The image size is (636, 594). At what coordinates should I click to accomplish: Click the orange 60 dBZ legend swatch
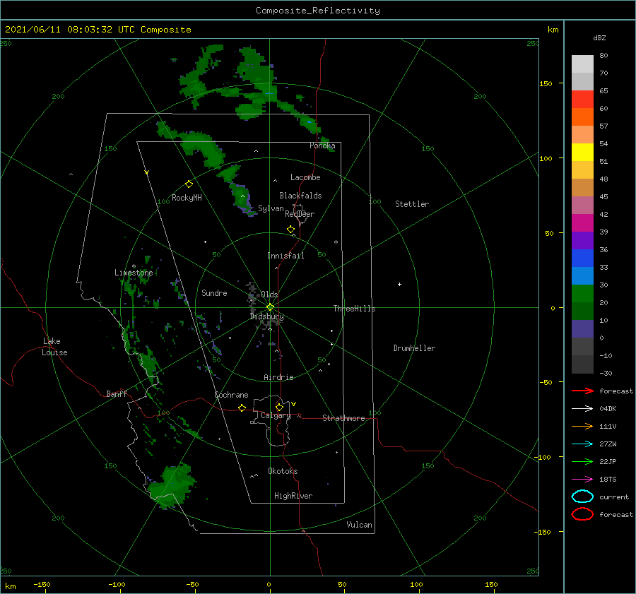(x=582, y=117)
